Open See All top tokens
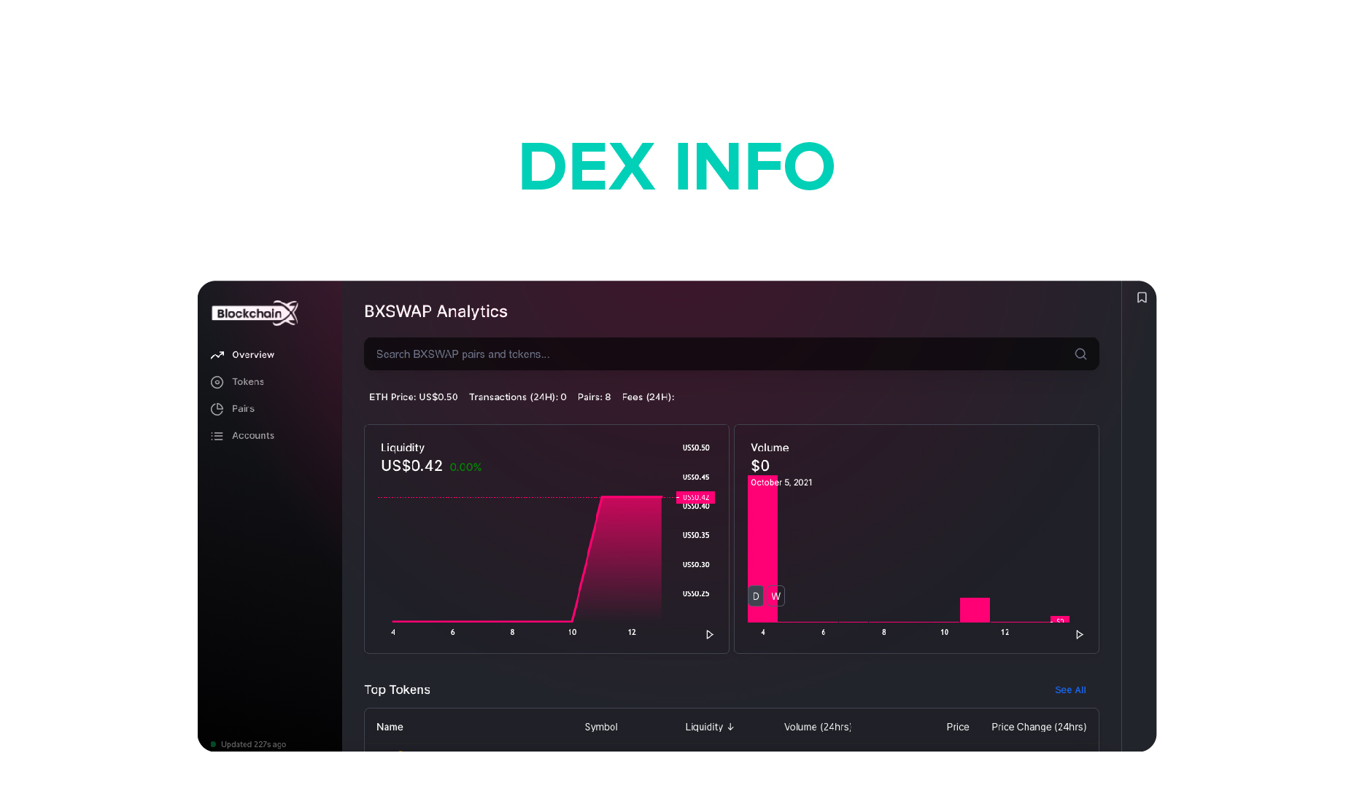This screenshot has width=1354, height=796. pos(1070,690)
